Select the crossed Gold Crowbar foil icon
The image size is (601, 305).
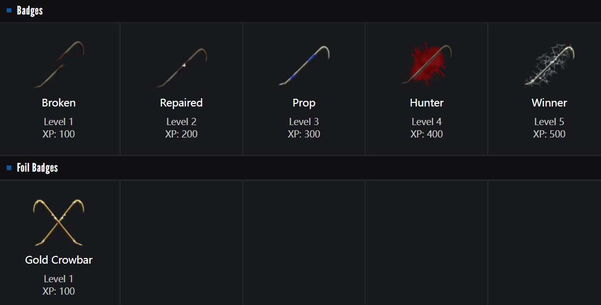coord(59,222)
